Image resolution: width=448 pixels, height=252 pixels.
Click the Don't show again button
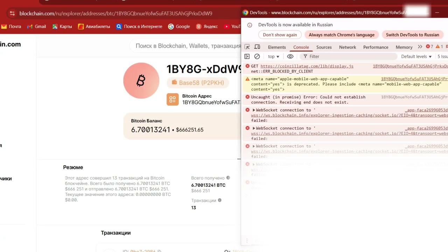point(280,35)
